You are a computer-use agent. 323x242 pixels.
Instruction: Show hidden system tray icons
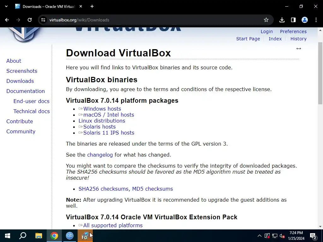(260, 236)
